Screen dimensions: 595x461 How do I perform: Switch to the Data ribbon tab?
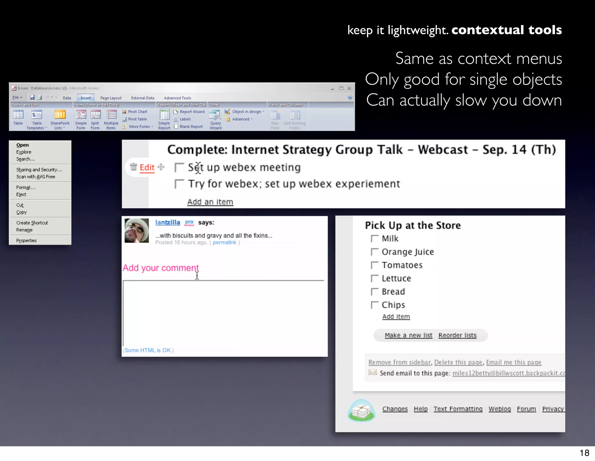click(67, 98)
